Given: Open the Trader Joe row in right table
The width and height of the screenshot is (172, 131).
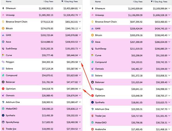Looking at the screenshot, I should [x=131, y=116].
